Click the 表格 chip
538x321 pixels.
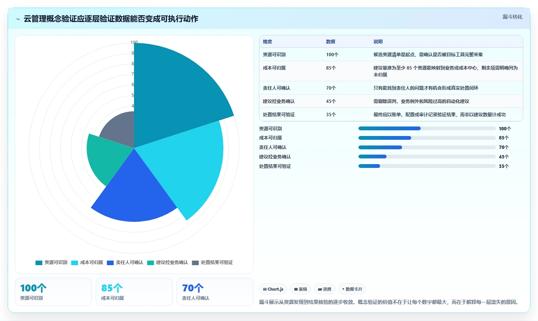click(300, 289)
